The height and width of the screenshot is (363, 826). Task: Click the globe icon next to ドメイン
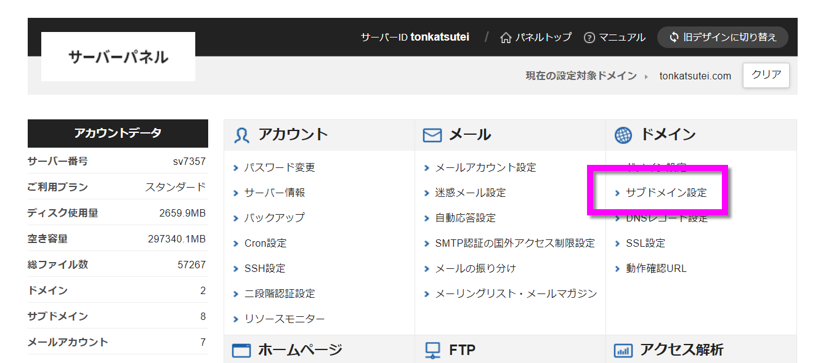(x=623, y=135)
